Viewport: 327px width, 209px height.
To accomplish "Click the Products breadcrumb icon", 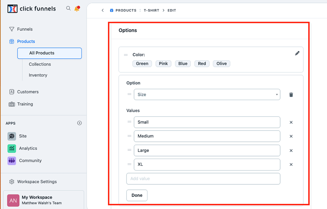I will [112, 10].
